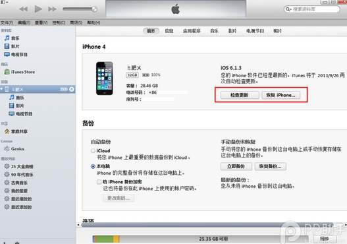This screenshot has height=244, width=347.
Task: Open the 查看(V) menu
Action: [x=41, y=22]
